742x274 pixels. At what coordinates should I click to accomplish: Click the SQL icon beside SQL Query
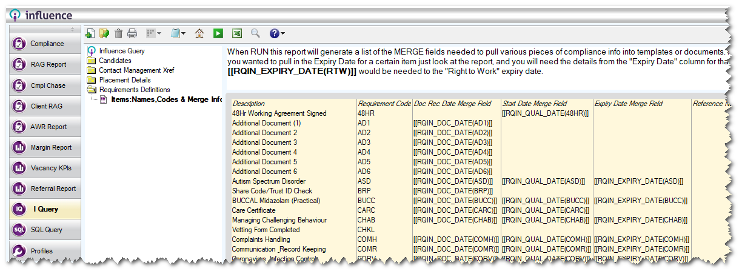[x=19, y=230]
